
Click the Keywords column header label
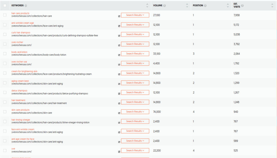[18, 5]
